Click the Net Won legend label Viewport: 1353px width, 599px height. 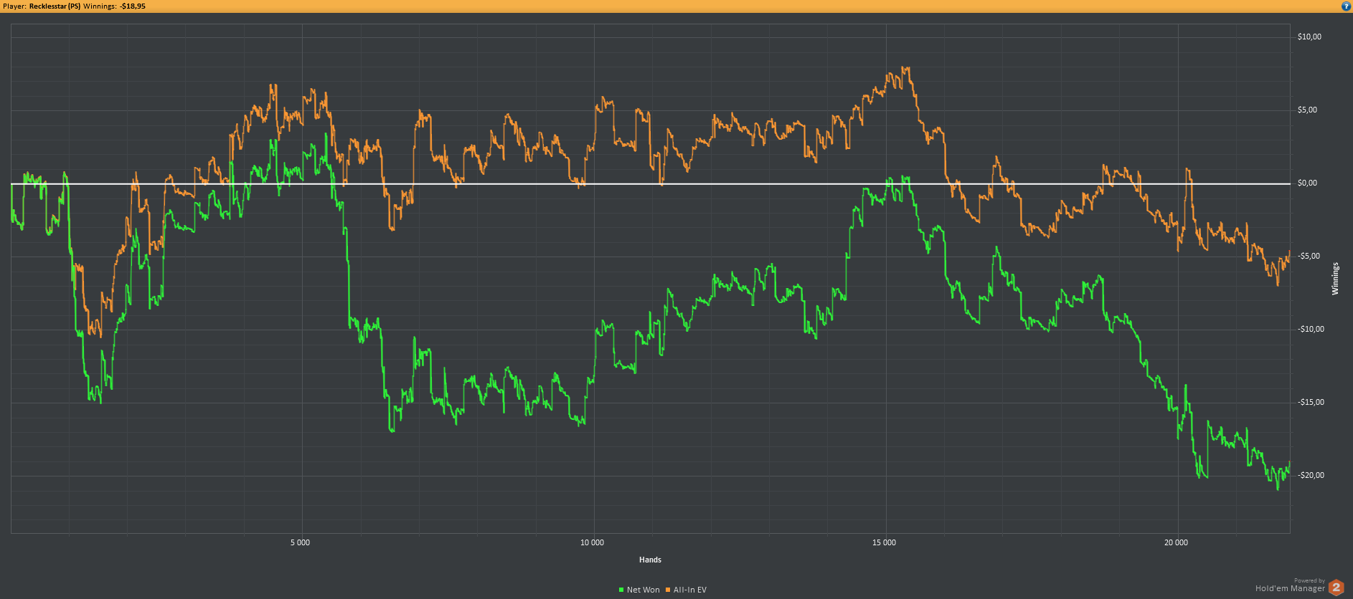pos(643,590)
